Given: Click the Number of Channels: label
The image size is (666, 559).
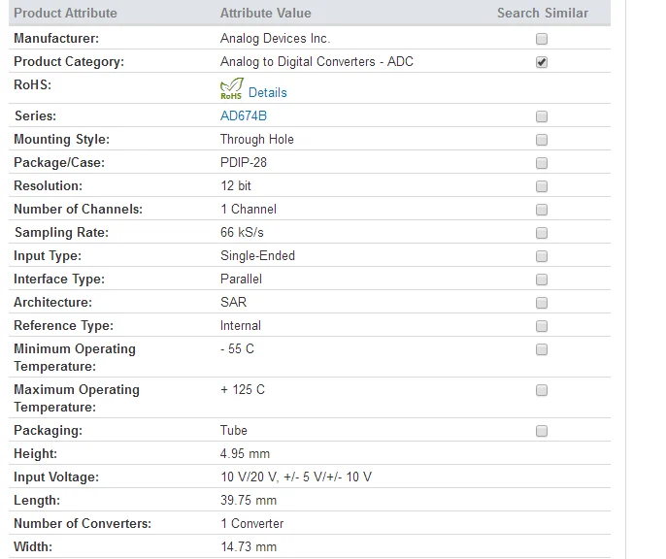Looking at the screenshot, I should (x=78, y=210).
